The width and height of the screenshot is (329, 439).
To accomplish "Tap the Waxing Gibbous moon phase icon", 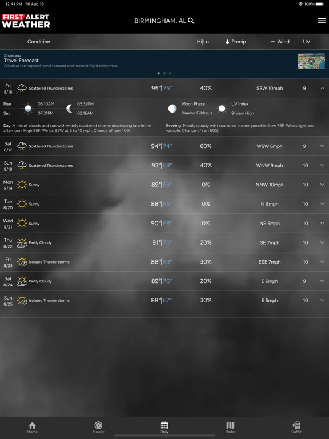I will coord(172,109).
